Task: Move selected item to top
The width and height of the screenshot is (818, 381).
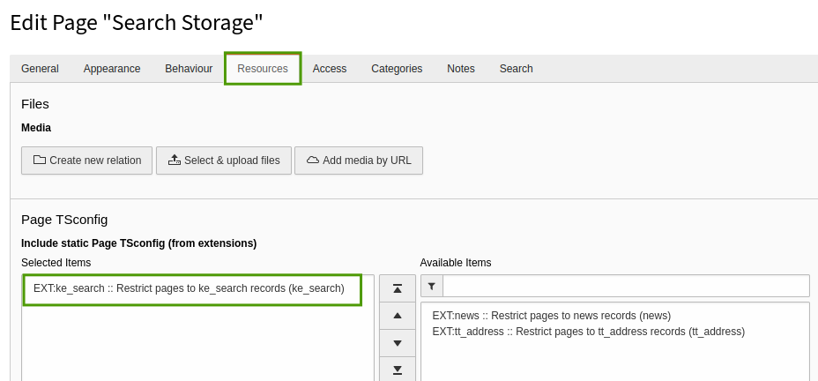Action: [x=397, y=288]
